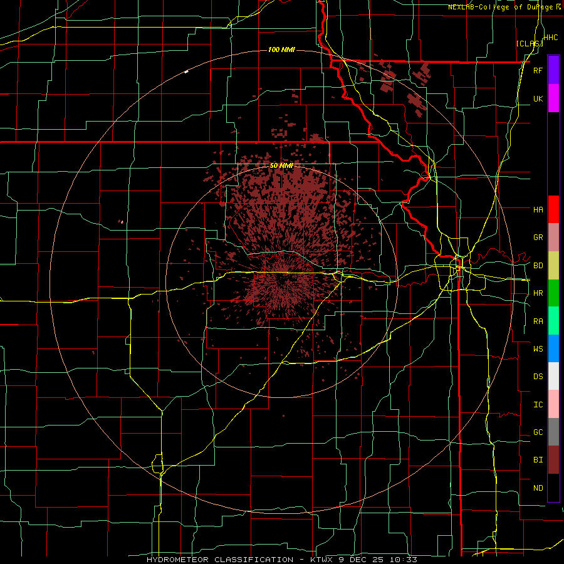Click the GC legend label
This screenshot has height=564, width=564.
[538, 432]
